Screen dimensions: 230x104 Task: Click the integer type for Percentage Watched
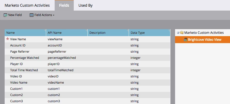pyautogui.click(x=135, y=58)
